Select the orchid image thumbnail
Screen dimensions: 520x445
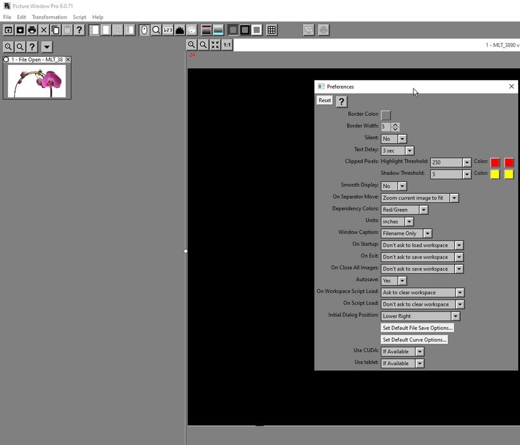point(37,80)
